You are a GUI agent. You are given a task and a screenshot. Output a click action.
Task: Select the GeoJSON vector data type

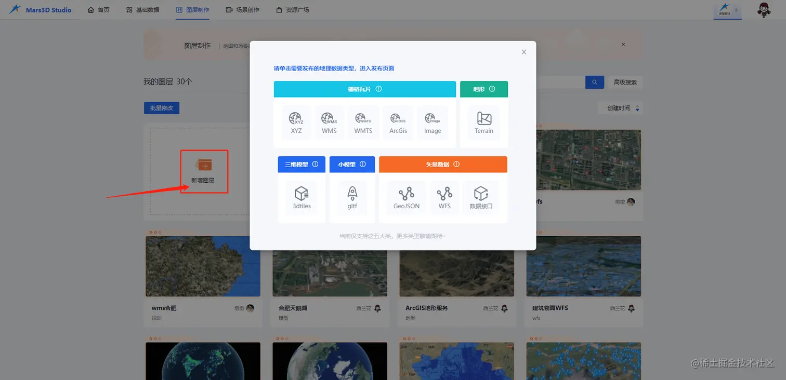pos(407,198)
